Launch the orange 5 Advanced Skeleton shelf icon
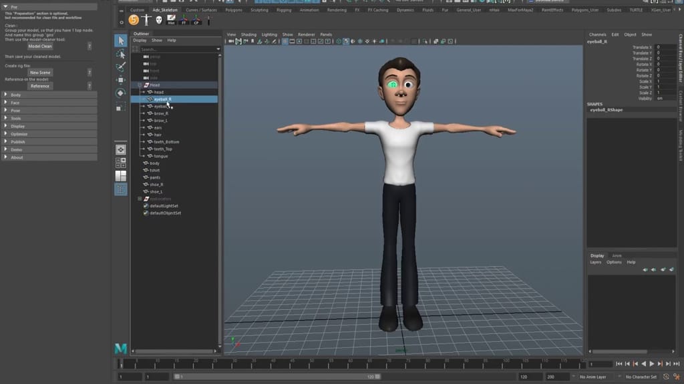This screenshot has height=384, width=684. [x=134, y=19]
